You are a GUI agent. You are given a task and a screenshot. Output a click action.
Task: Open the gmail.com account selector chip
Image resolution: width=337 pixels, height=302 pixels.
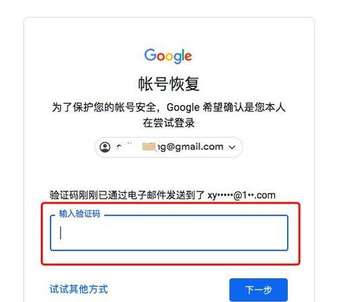(x=168, y=147)
